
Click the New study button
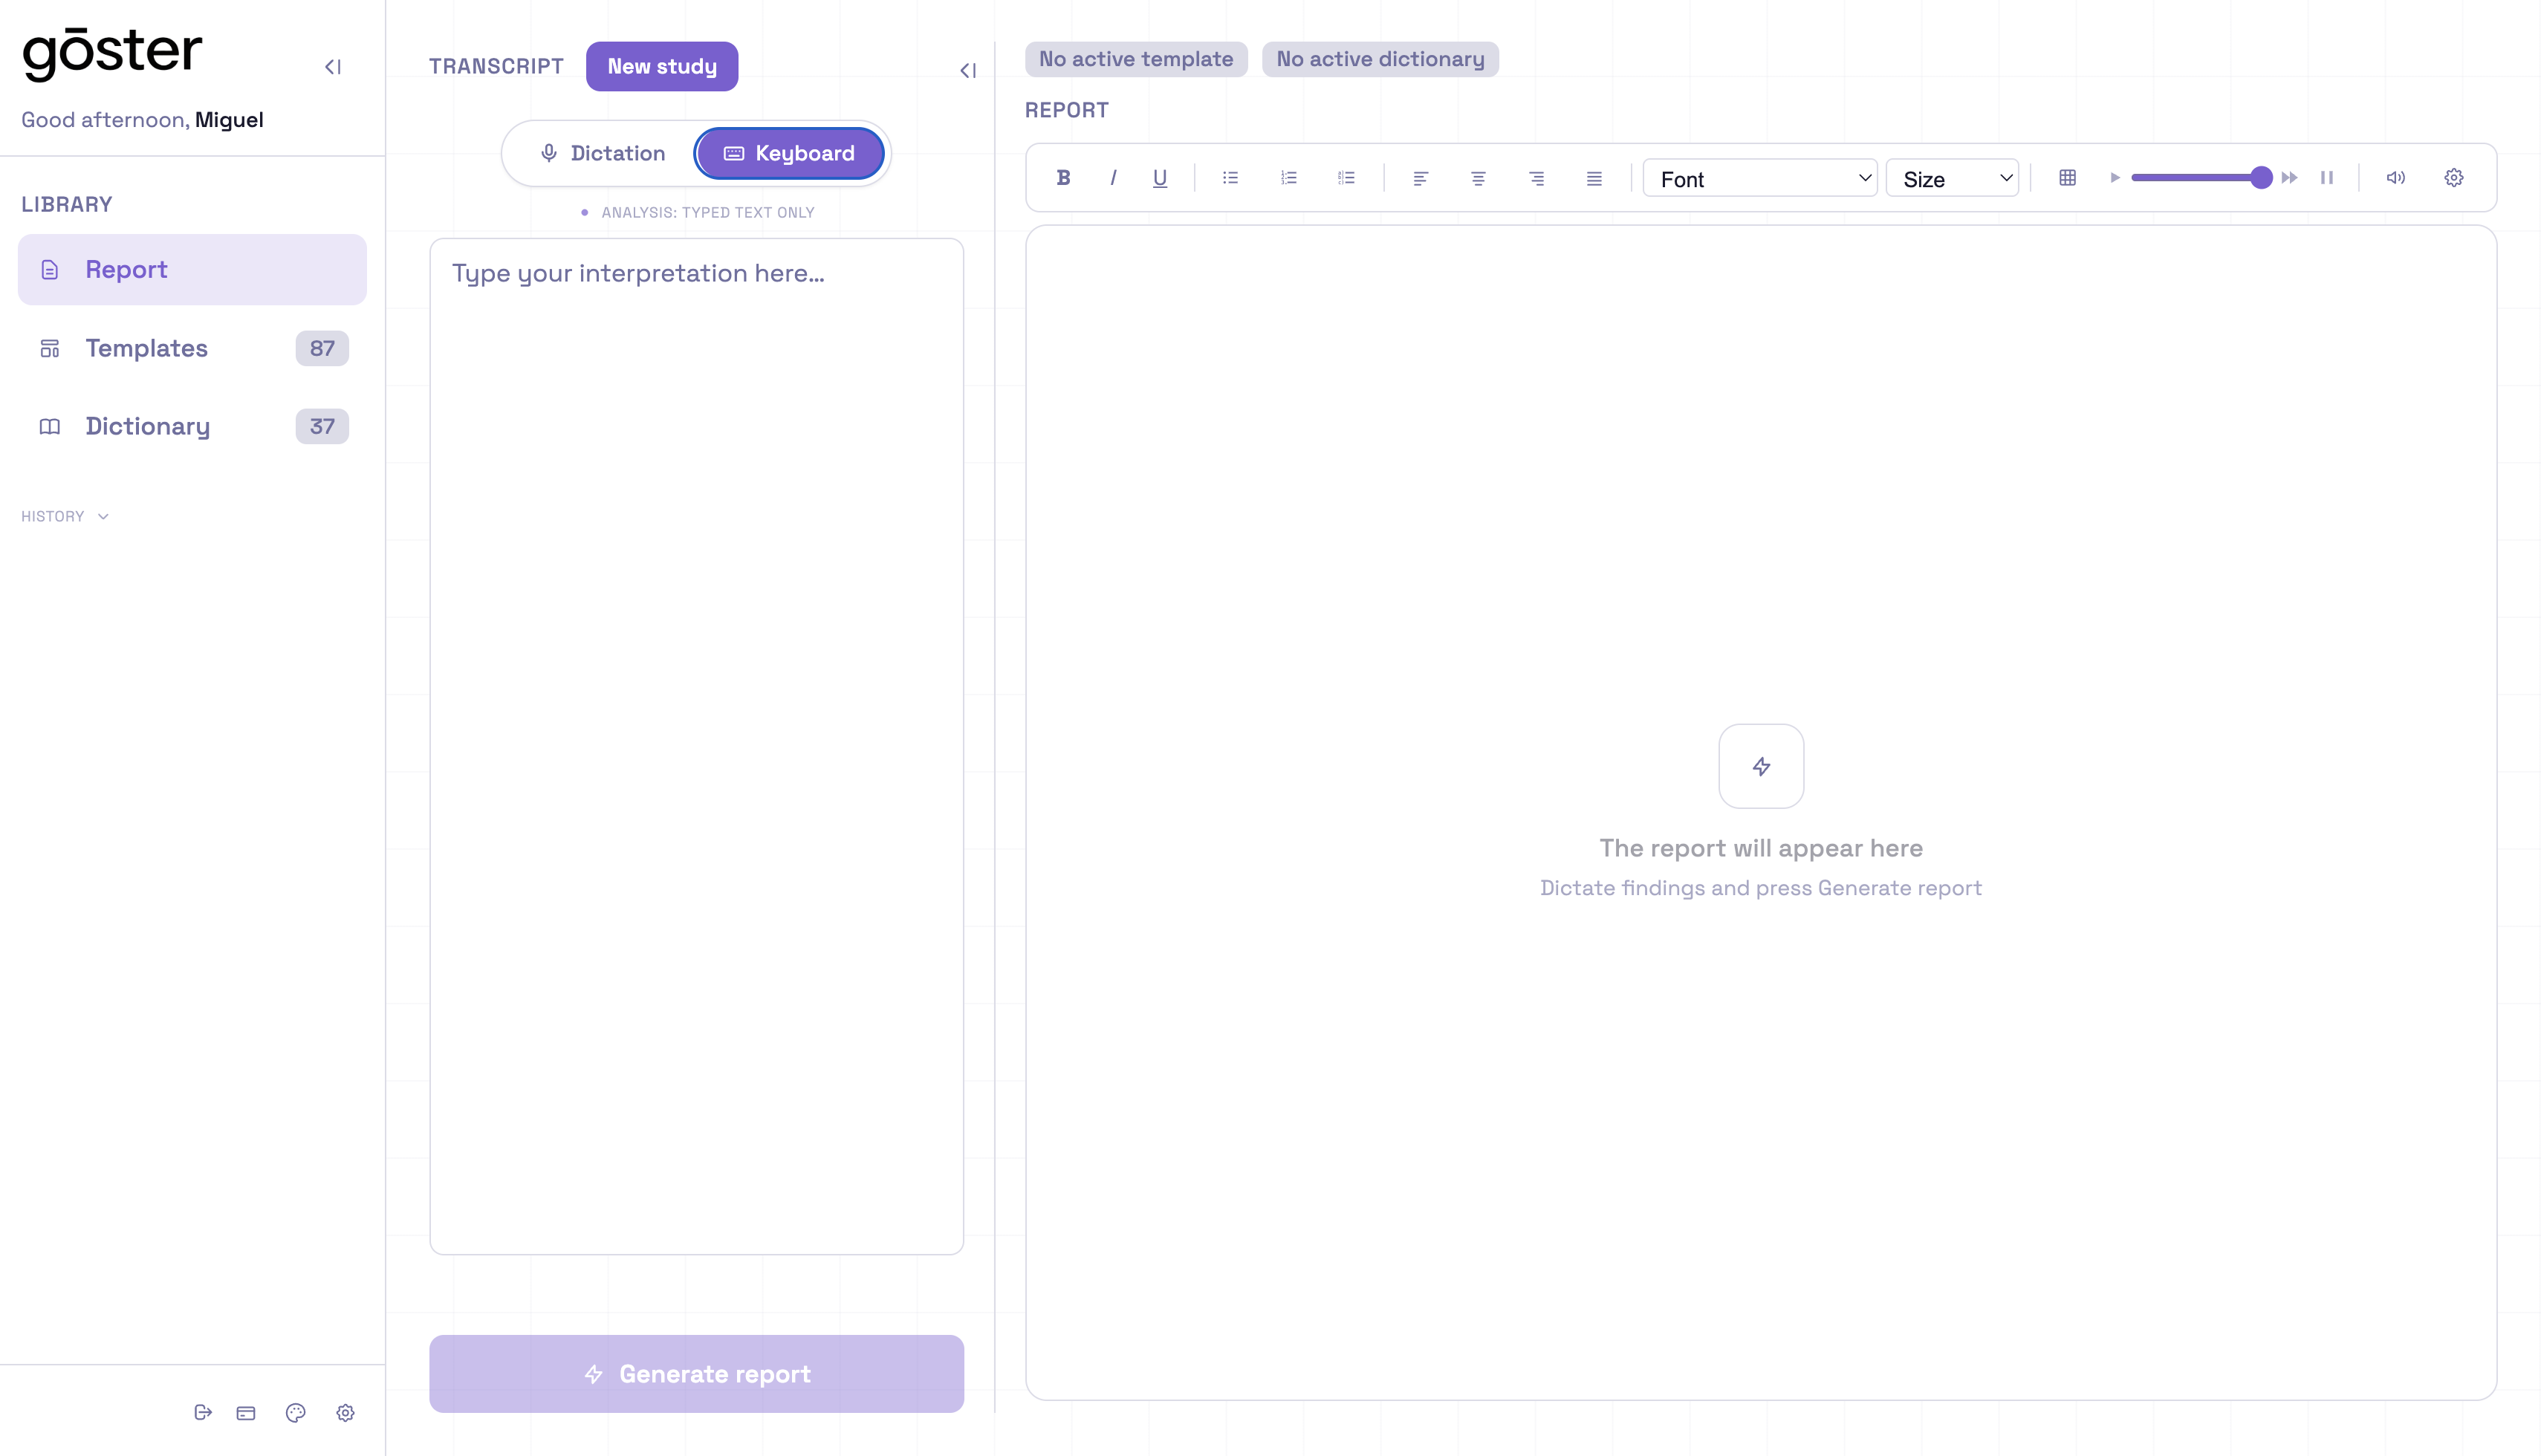662,66
